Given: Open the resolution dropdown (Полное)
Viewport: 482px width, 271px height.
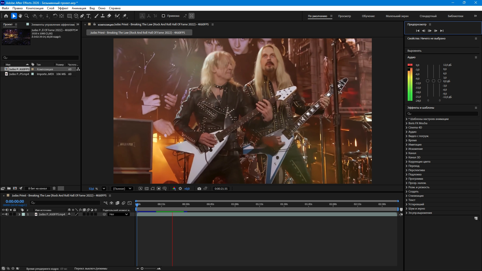Looking at the screenshot, I should point(122,189).
